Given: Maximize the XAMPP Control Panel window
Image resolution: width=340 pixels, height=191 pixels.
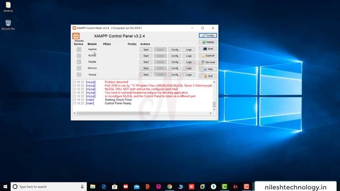Looking at the screenshot, I should 202,28.
